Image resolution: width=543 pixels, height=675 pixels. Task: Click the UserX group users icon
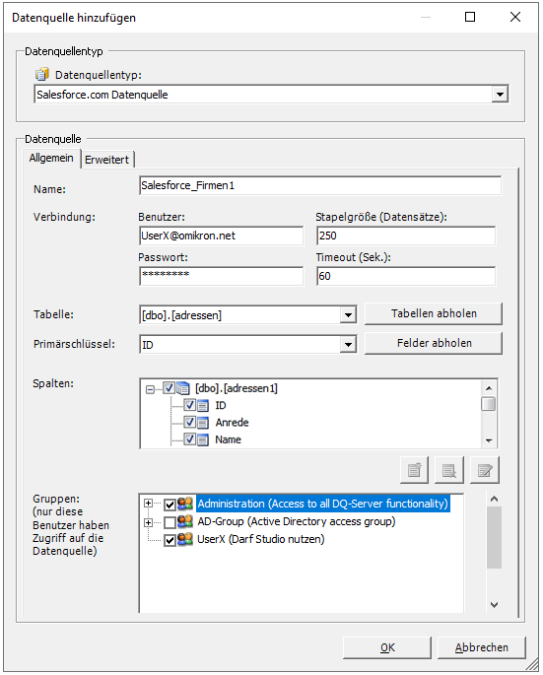[185, 539]
